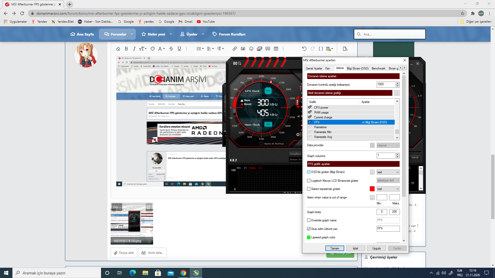
Task: Open Chrome extensions puzzle icon
Action: [x=473, y=13]
